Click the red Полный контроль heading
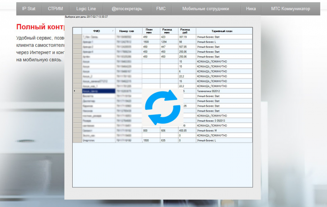327x207 pixels. 40,27
